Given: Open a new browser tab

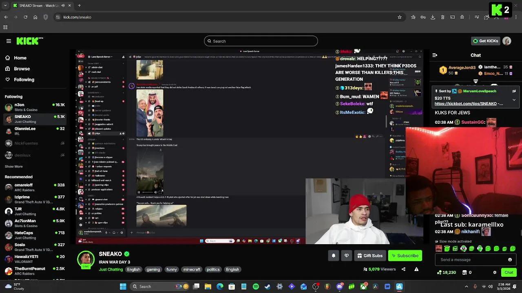Looking at the screenshot, I should (x=79, y=6).
